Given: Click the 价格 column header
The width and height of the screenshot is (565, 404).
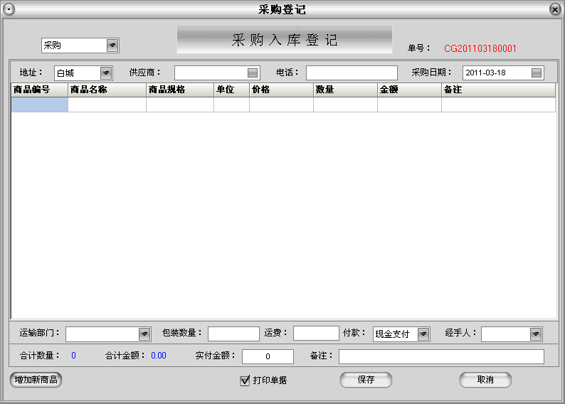Looking at the screenshot, I should [x=281, y=90].
